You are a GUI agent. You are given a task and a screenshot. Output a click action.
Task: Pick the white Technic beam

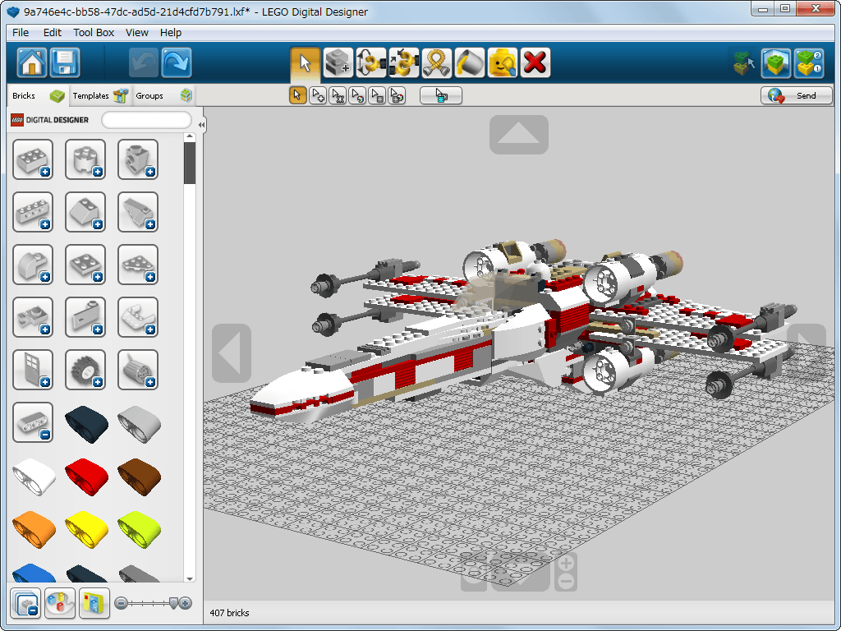tap(34, 477)
